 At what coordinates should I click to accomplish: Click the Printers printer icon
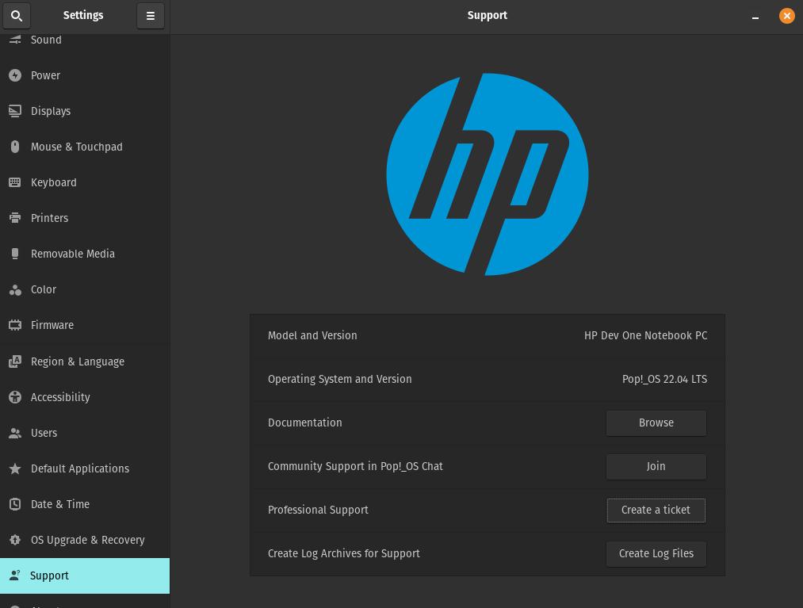point(15,218)
